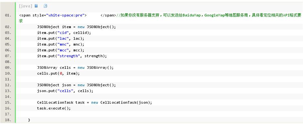Click the copy code icon

[45, 6]
